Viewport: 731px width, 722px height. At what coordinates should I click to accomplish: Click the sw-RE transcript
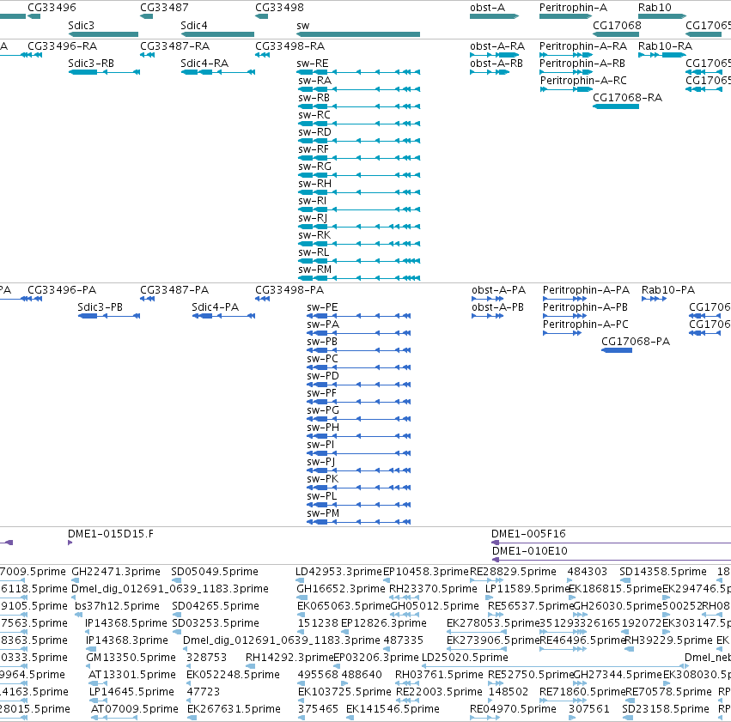[358, 72]
